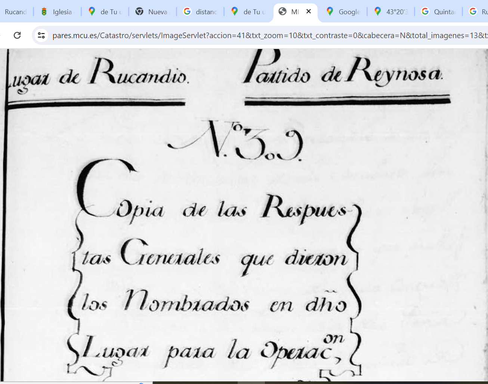Image resolution: width=488 pixels, height=384 pixels.
Task: Switch to the Rucand tab
Action: (x=16, y=11)
